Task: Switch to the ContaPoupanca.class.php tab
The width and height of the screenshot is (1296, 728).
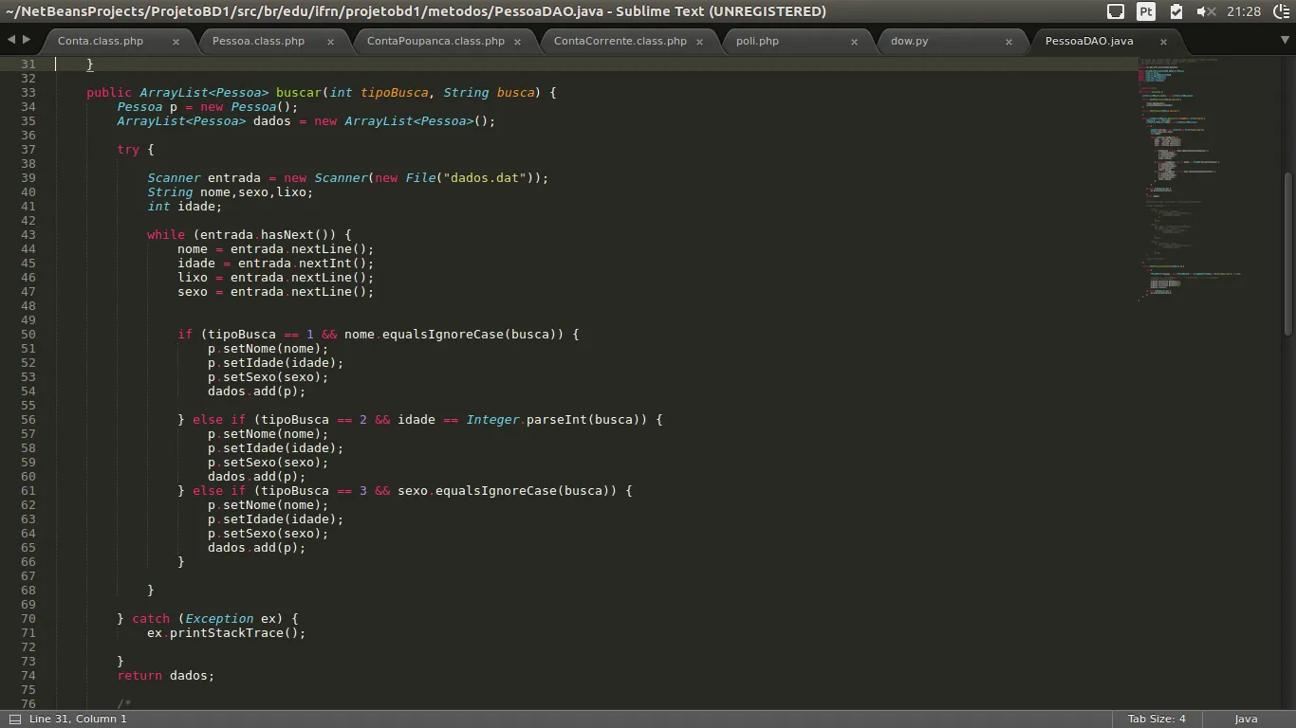Action: (435, 42)
